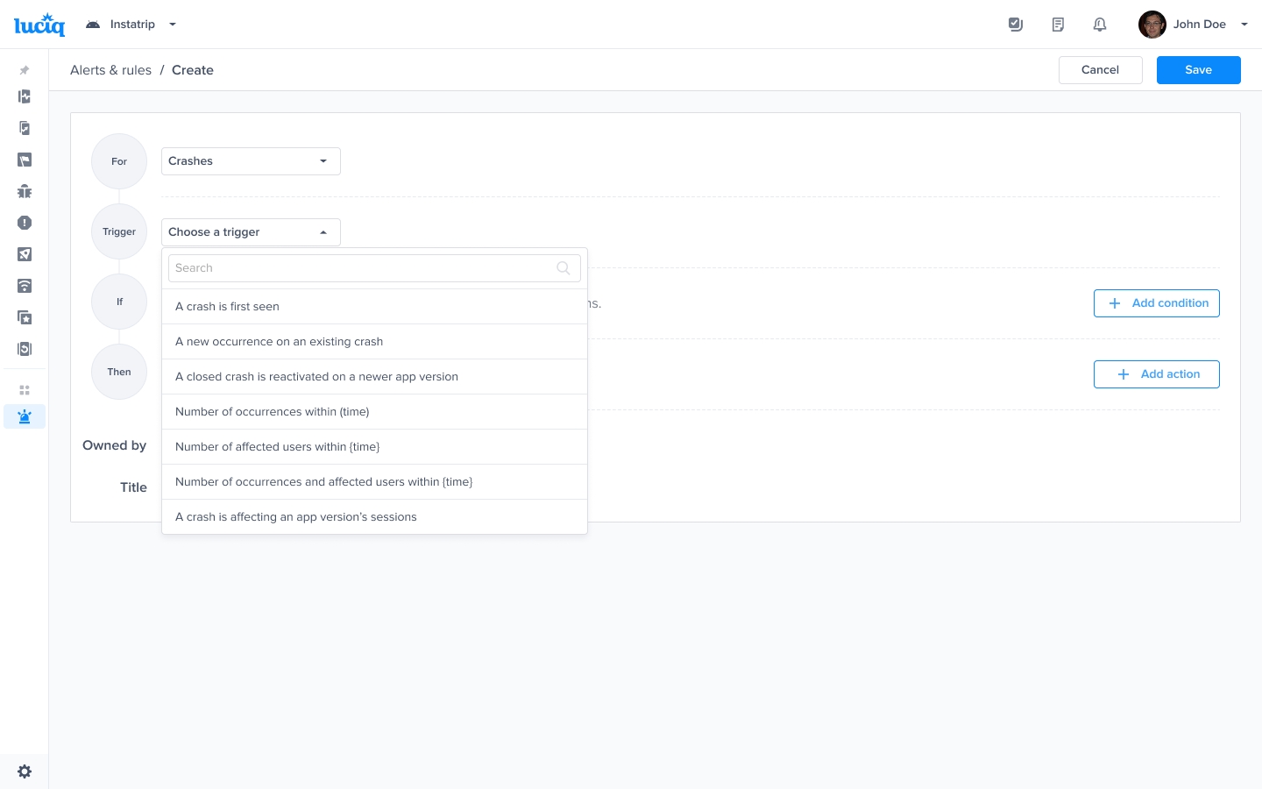Collapse the Choose a trigger dropdown
The height and width of the screenshot is (789, 1262).
tap(251, 232)
